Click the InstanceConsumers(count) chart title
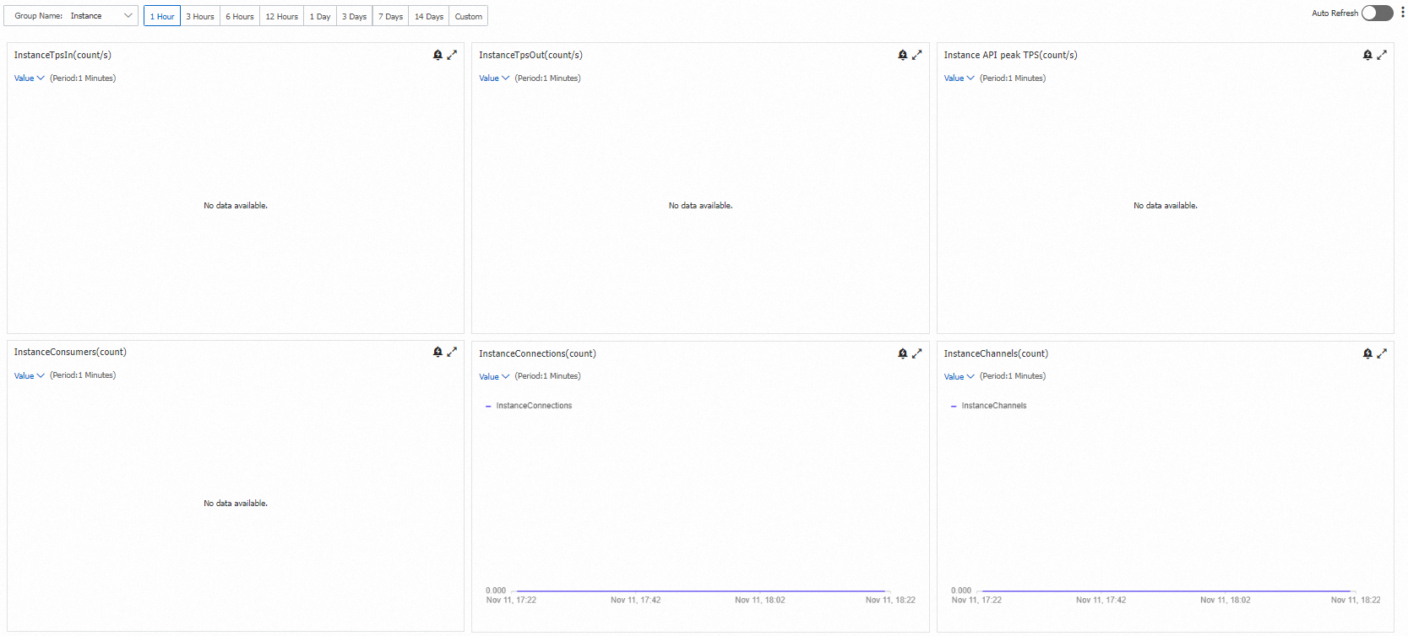 point(70,352)
